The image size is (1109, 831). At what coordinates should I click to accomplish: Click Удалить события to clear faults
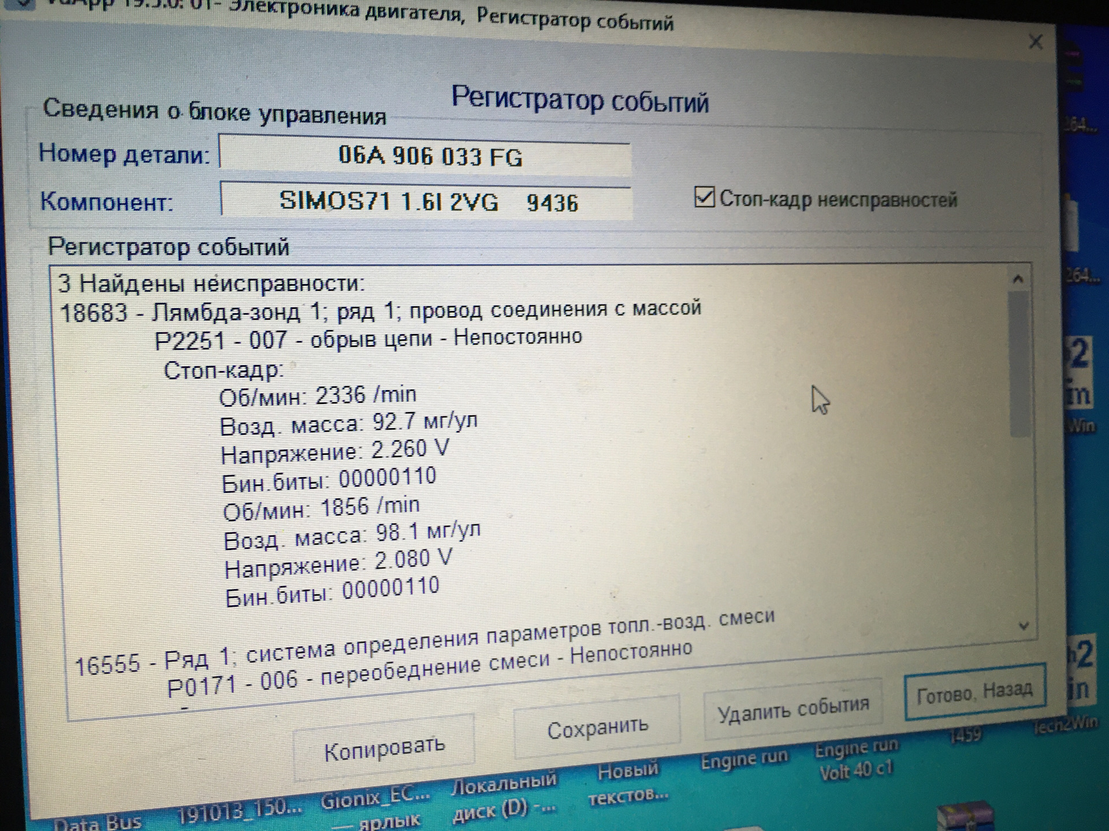792,710
